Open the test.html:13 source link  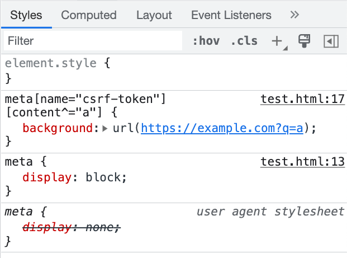(302, 163)
